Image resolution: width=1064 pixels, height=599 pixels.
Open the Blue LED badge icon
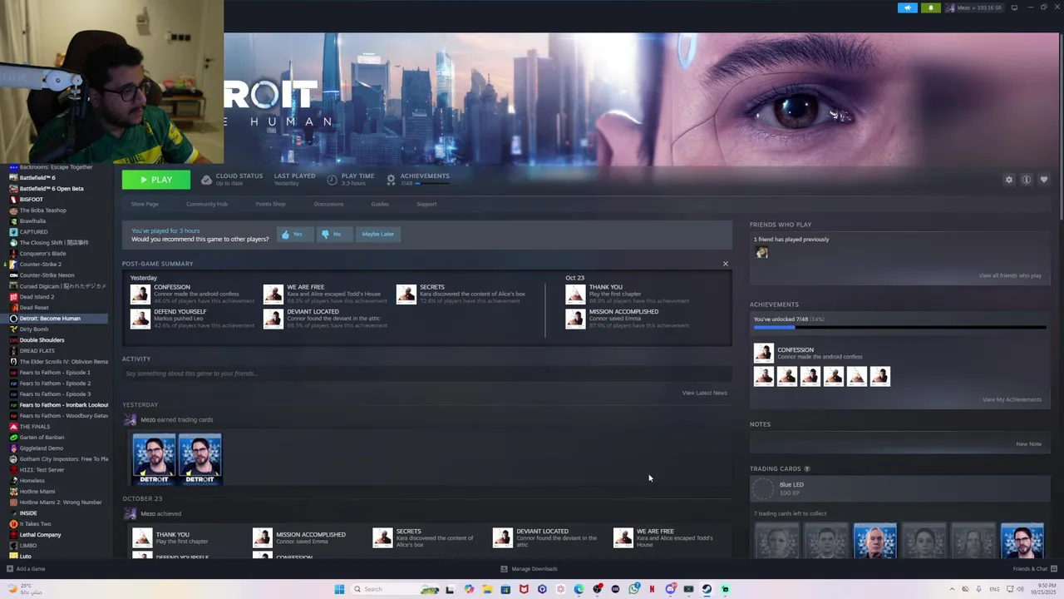(x=763, y=488)
